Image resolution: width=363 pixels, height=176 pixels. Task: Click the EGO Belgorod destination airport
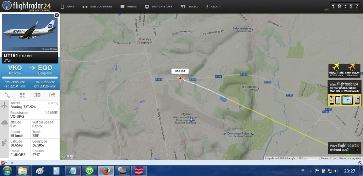coord(45,70)
